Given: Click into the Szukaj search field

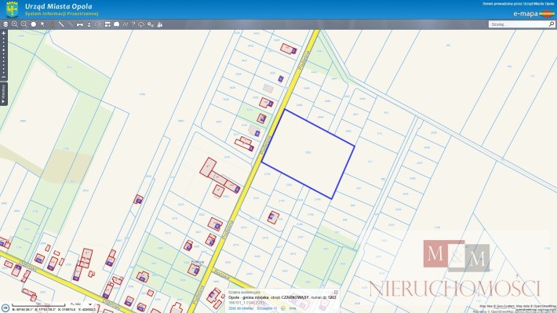Looking at the screenshot, I should (x=518, y=24).
